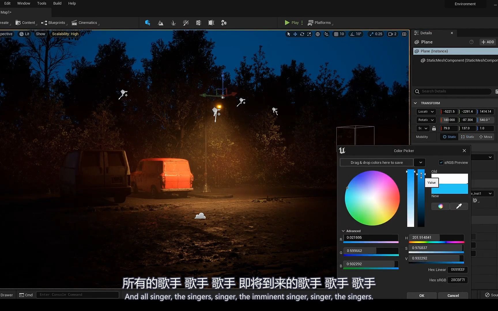Screen dimensions: 498x311
Task: Open the Lit view mode menu
Action: [x=24, y=34]
